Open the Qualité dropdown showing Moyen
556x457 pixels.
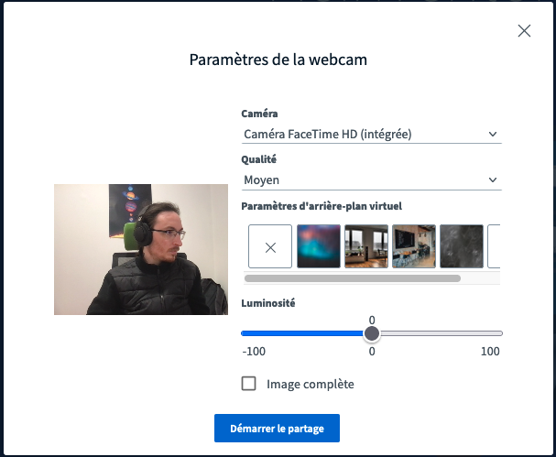[x=371, y=180]
